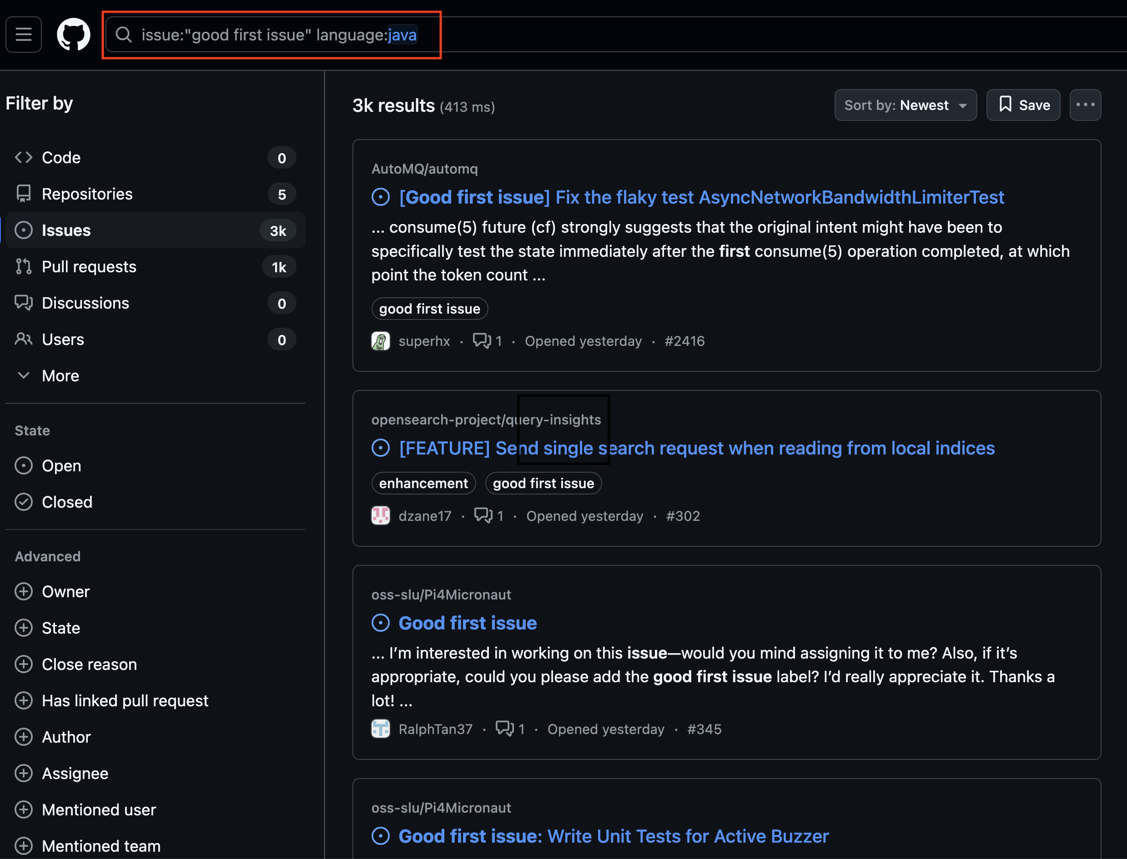Click good first issue label on #302

[x=543, y=483]
